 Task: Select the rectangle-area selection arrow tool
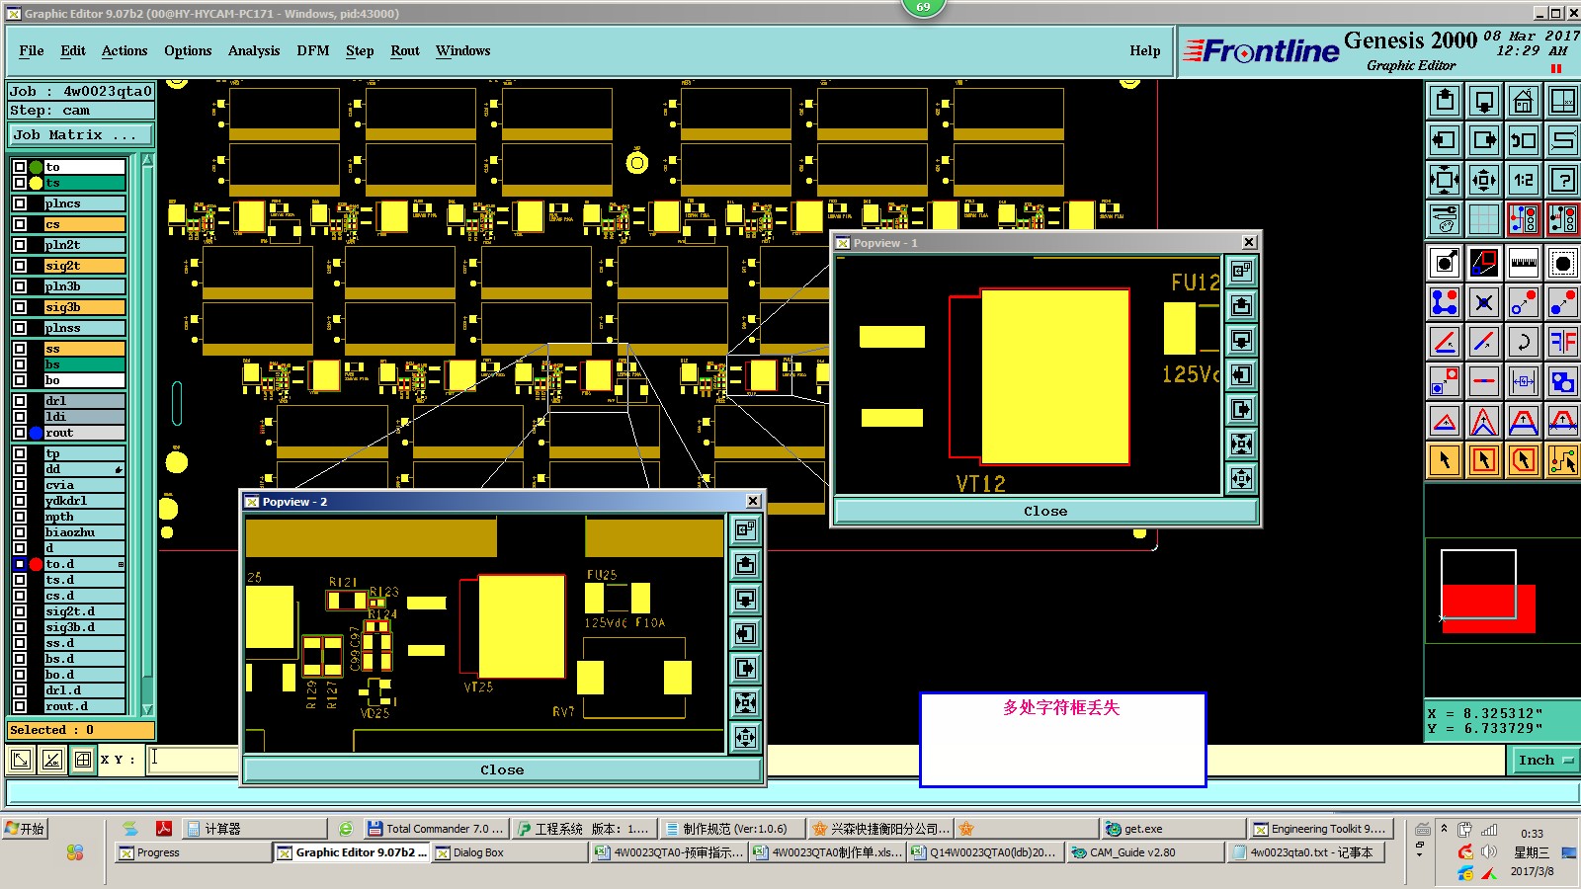point(1484,460)
